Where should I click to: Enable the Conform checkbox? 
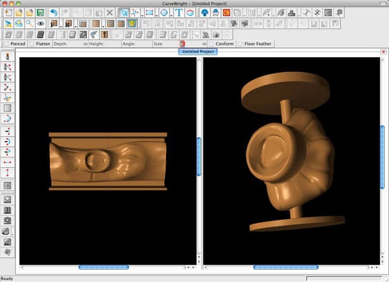[211, 44]
